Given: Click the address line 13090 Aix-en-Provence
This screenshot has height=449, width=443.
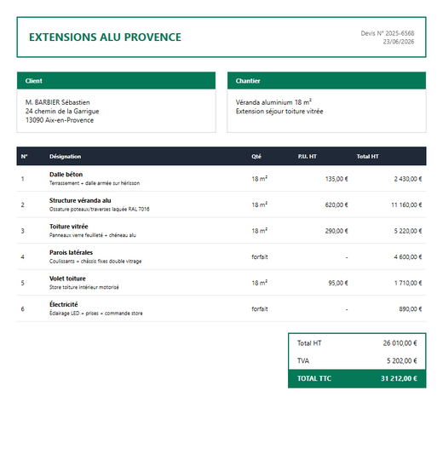Looking at the screenshot, I should pos(60,120).
